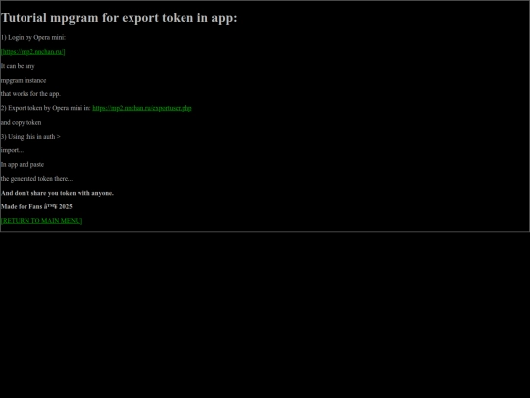Image resolution: width=530 pixels, height=398 pixels.
Task: Click the '1) Login by Opera mini:' text
Action: [33, 37]
